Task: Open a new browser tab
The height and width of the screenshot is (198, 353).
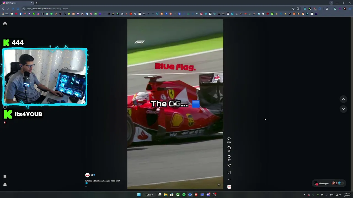Action: click(x=36, y=3)
